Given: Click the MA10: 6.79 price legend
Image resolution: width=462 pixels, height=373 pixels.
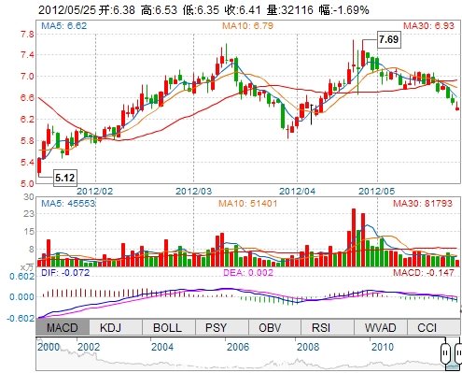Looking at the screenshot, I should click(x=247, y=25).
